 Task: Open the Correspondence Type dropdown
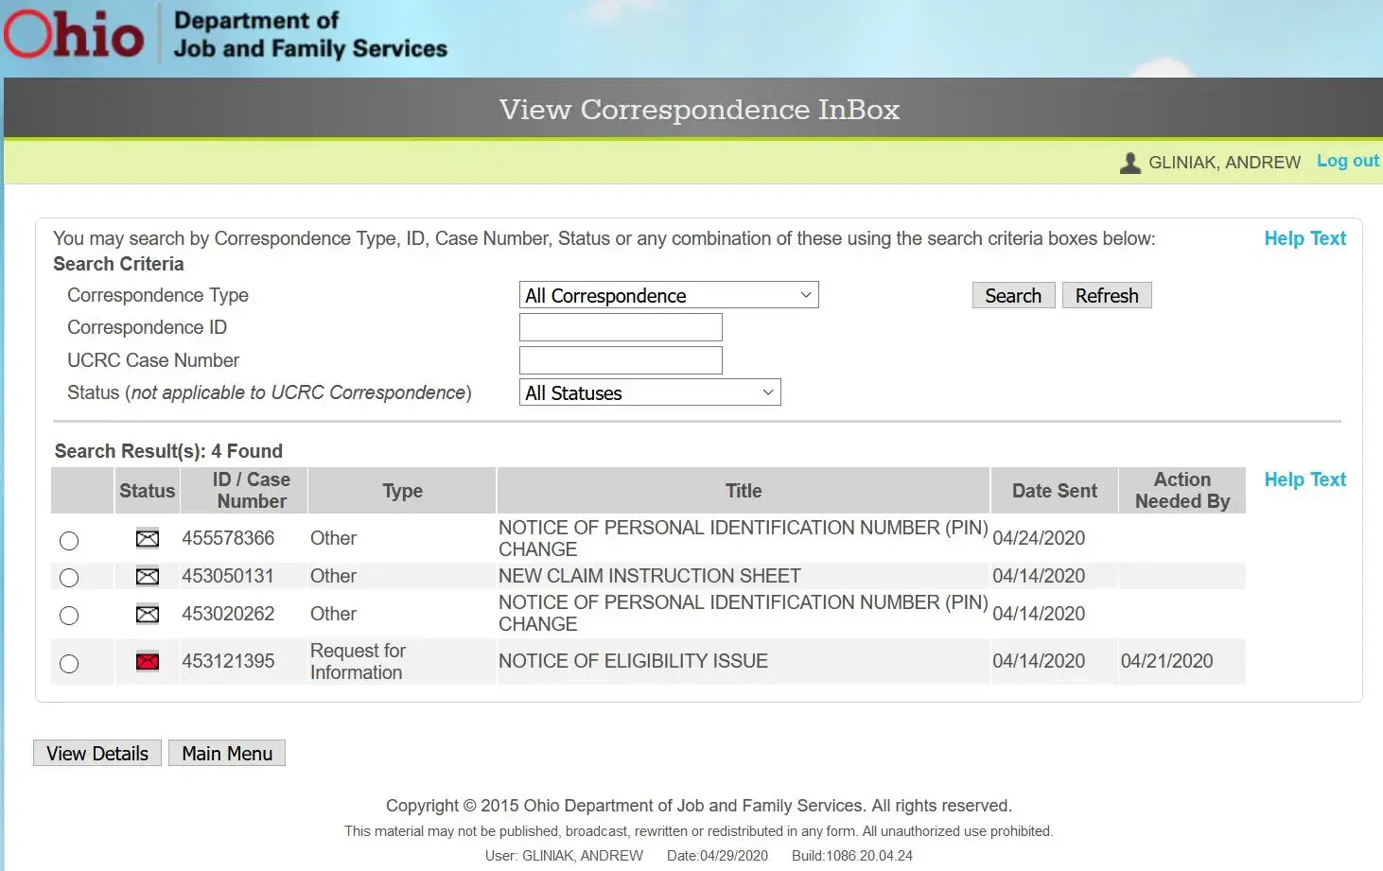[x=668, y=295]
